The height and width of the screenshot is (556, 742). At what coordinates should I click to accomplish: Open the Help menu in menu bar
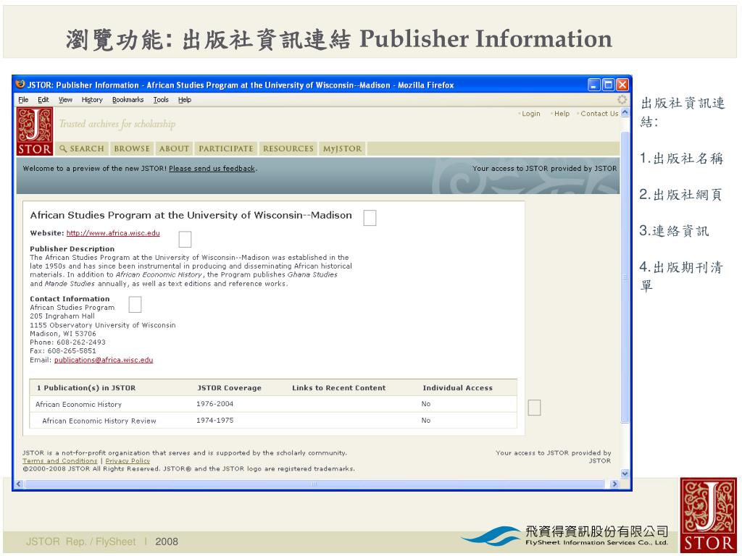185,100
